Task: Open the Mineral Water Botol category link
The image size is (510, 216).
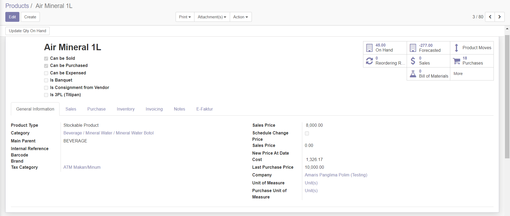Action: coord(108,133)
